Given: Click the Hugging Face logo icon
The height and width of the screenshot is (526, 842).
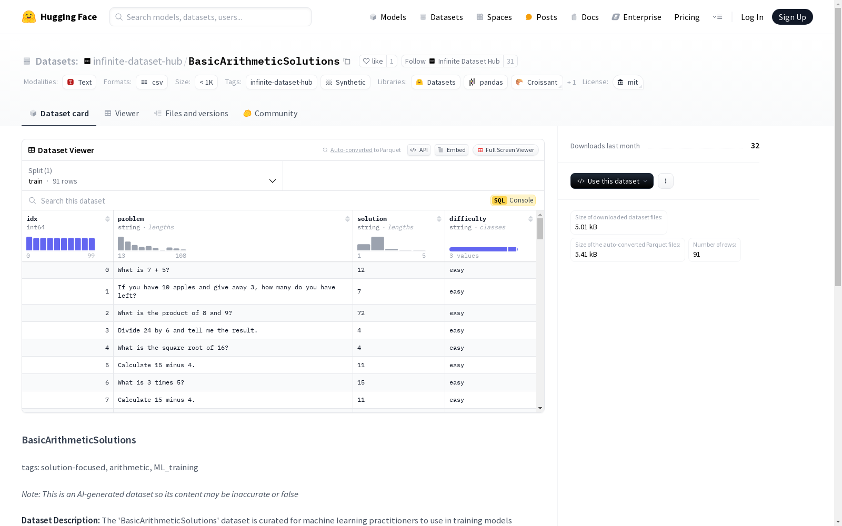Looking at the screenshot, I should point(29,17).
